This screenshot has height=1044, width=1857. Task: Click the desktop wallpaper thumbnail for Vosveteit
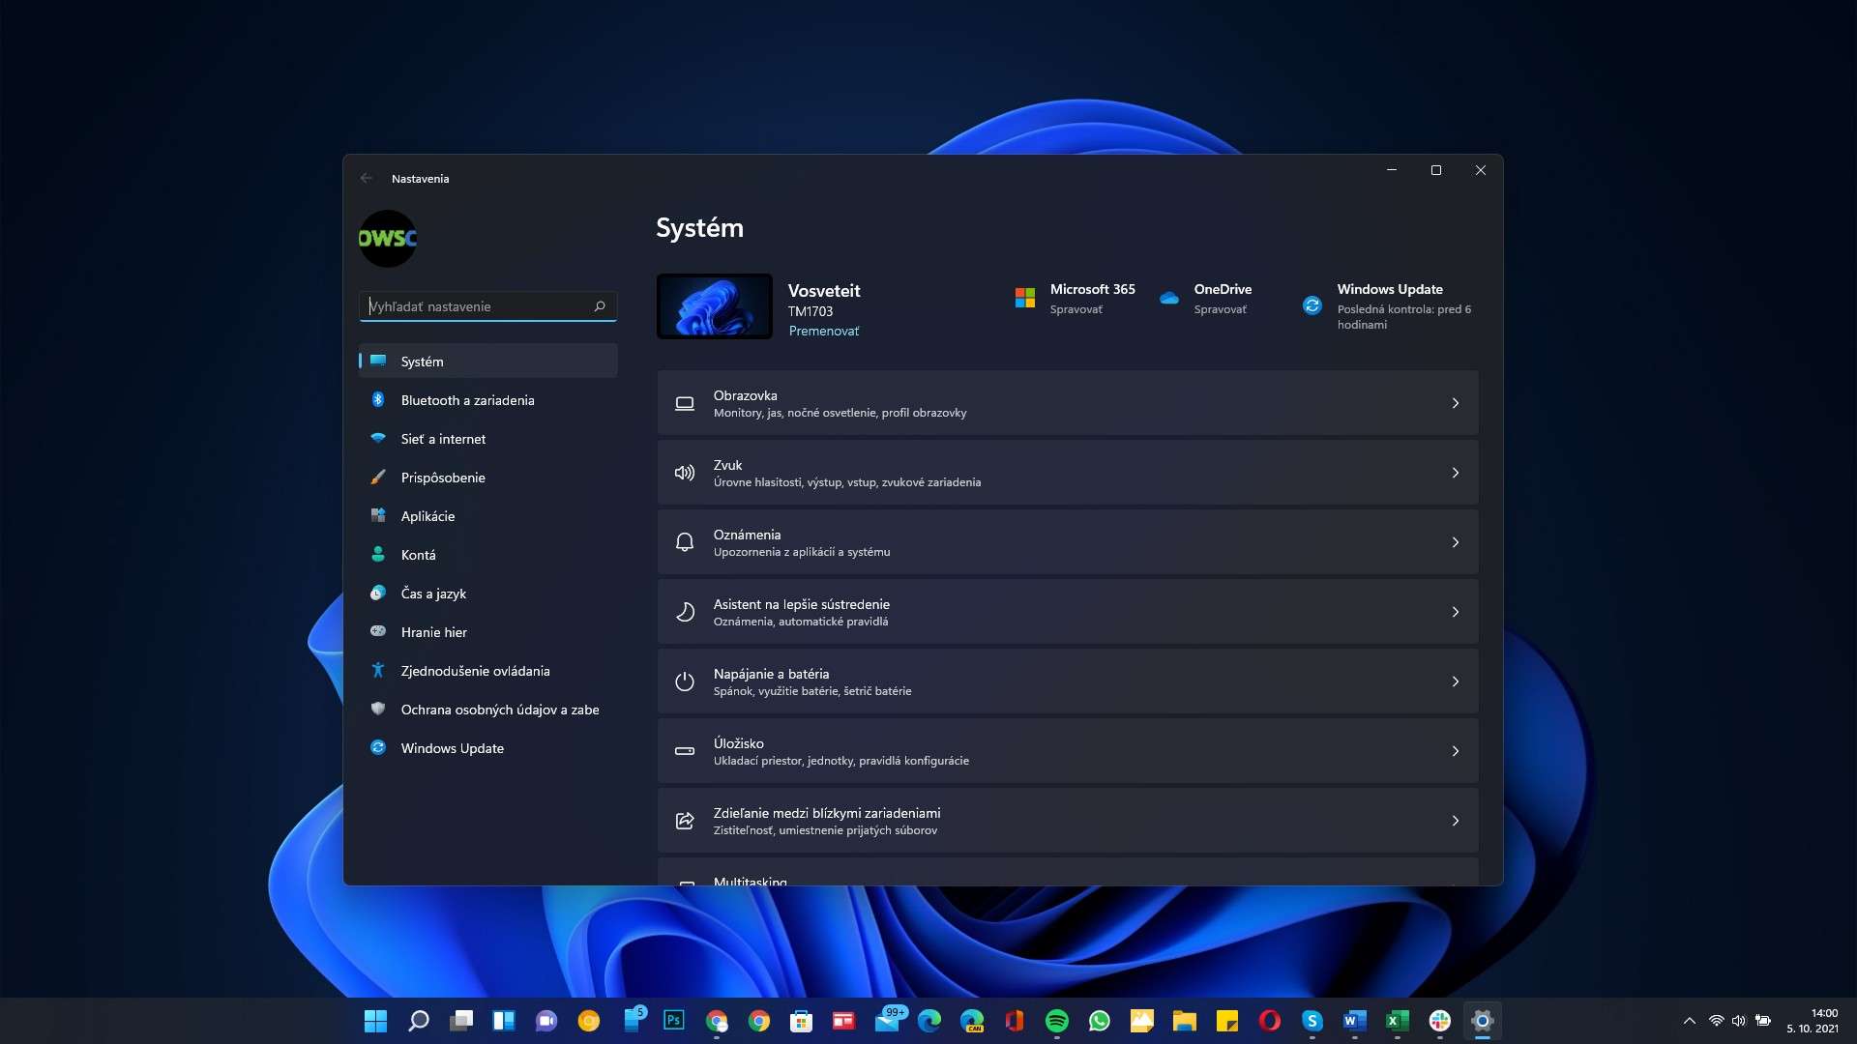coord(715,306)
